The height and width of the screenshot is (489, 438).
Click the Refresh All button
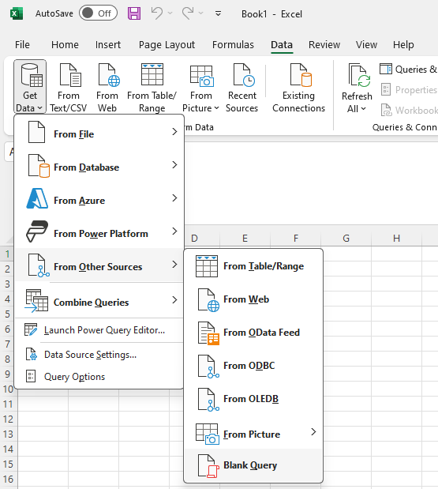(x=357, y=88)
